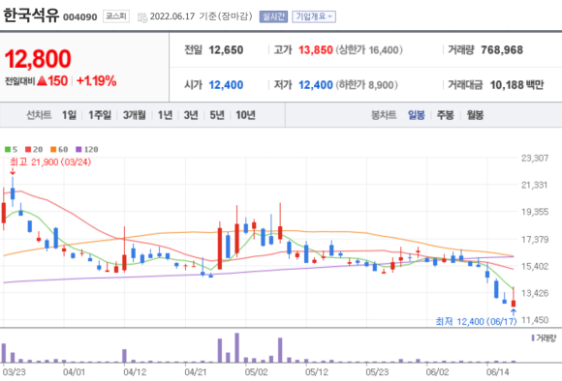Click the 상한가 16,400 text
This screenshot has width=562, height=381.
pyautogui.click(x=369, y=49)
